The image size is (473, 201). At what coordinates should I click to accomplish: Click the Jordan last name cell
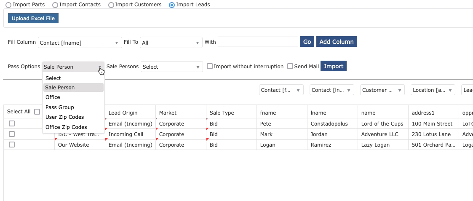pos(332,134)
